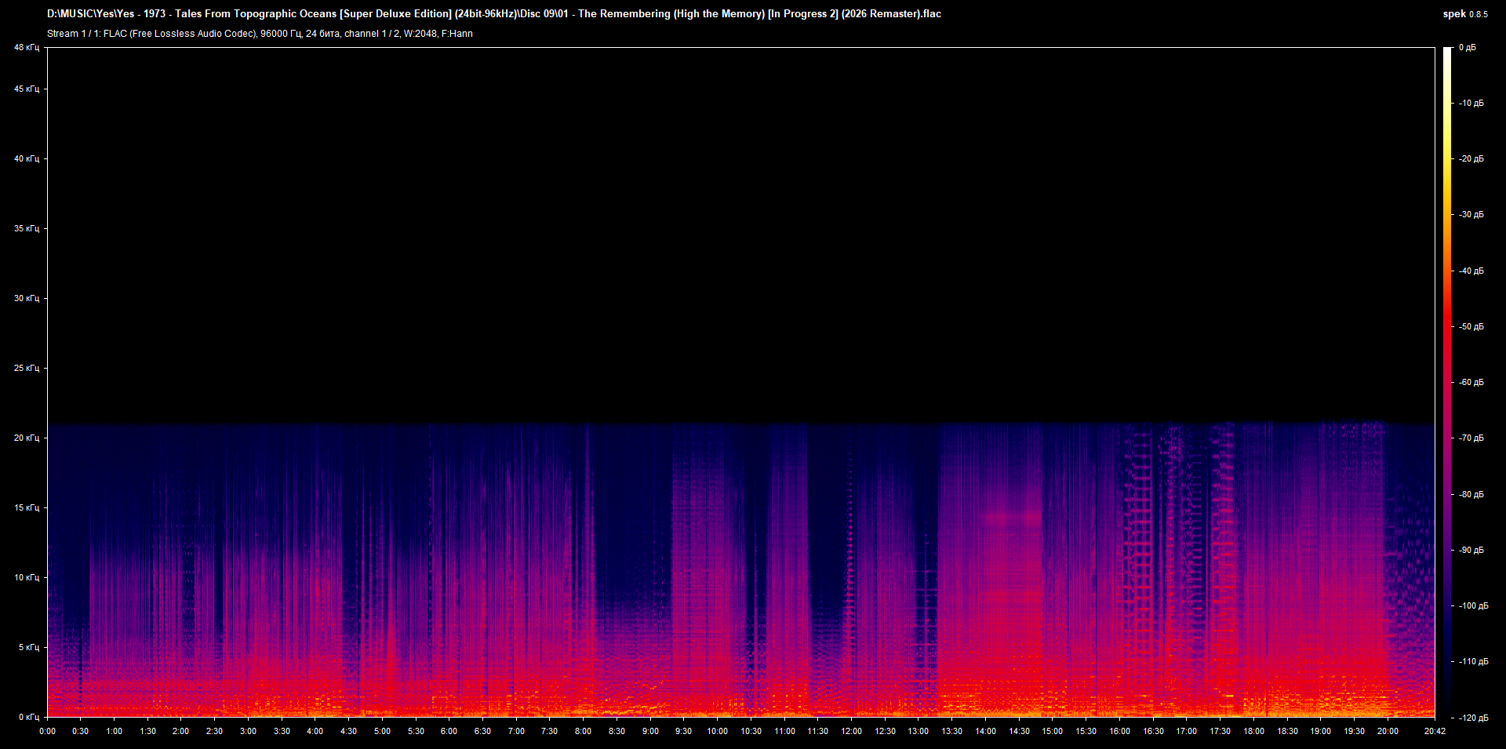The width and height of the screenshot is (1506, 749).
Task: Click the '15:00' time axis label
Action: [1052, 731]
